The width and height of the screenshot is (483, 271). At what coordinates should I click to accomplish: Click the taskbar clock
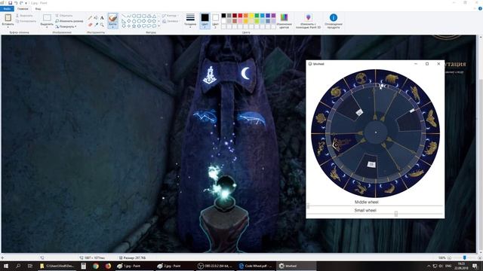tap(461, 266)
